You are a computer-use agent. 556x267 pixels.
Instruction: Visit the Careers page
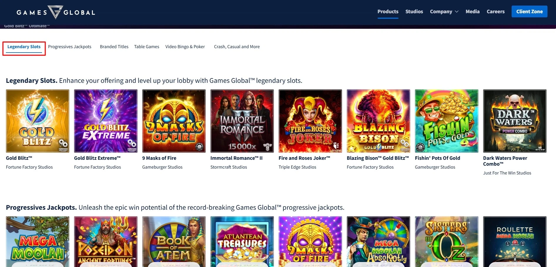(x=495, y=11)
